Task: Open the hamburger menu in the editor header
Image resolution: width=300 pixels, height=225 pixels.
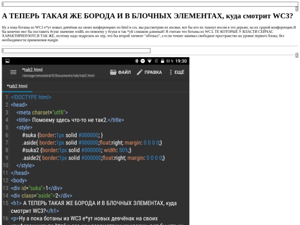Action: (13, 72)
